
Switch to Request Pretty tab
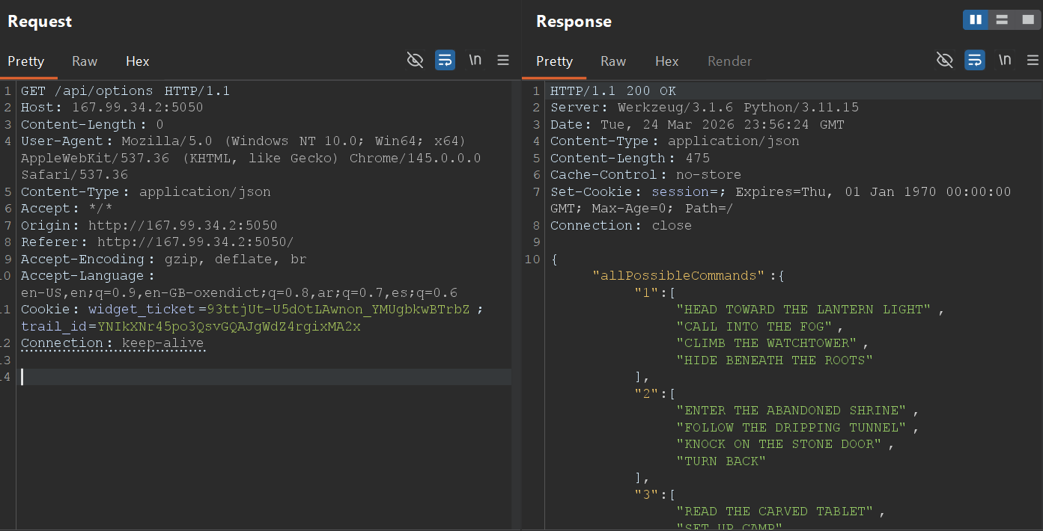[x=26, y=61]
